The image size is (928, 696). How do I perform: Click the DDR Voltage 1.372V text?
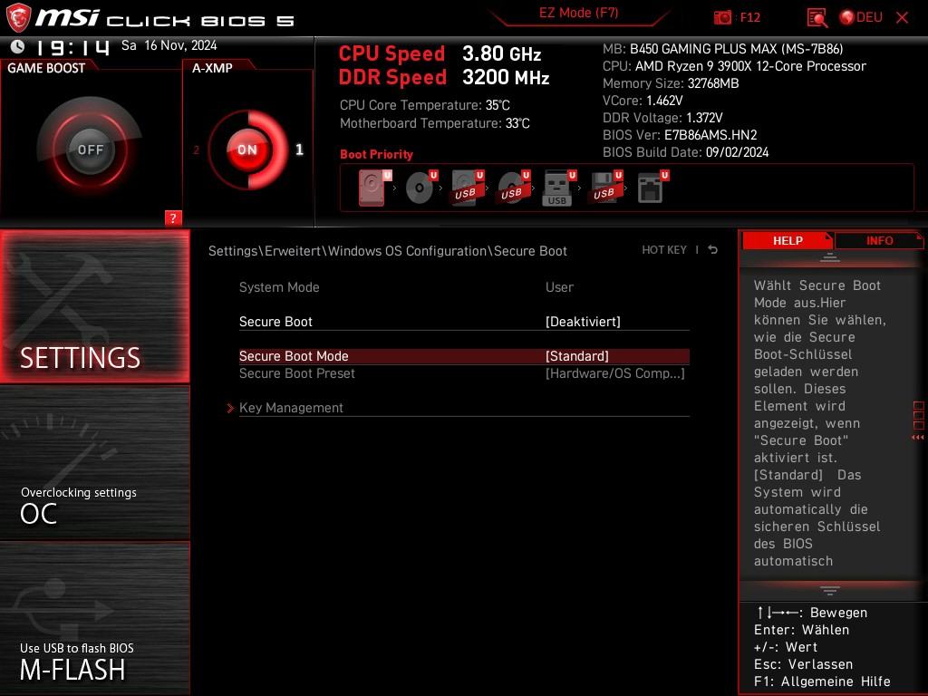click(662, 118)
